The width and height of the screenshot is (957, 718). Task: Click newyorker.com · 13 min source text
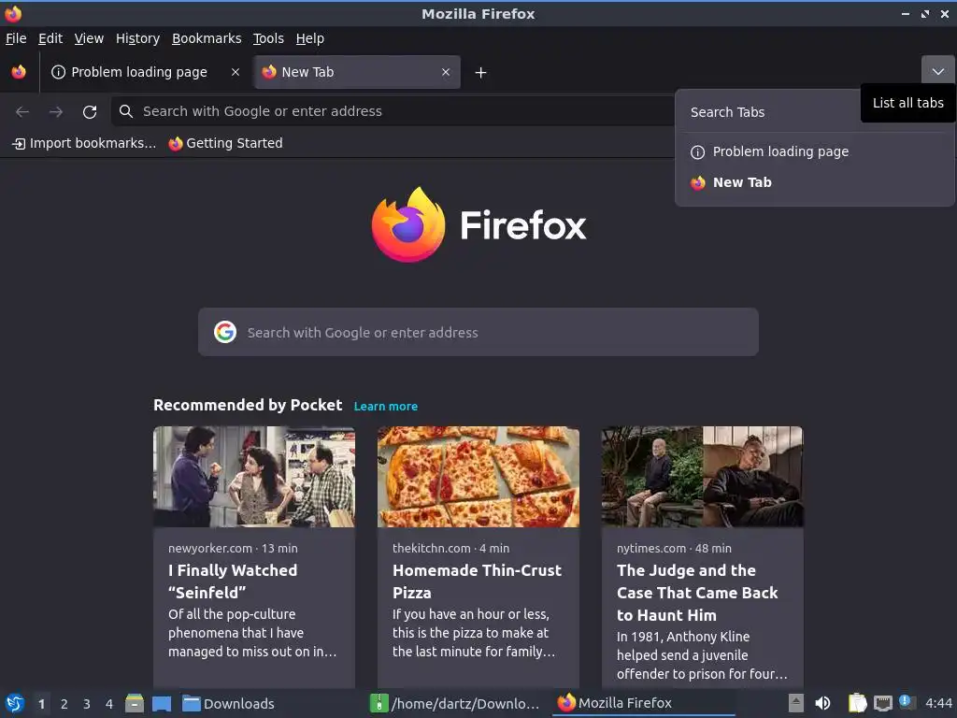point(233,548)
